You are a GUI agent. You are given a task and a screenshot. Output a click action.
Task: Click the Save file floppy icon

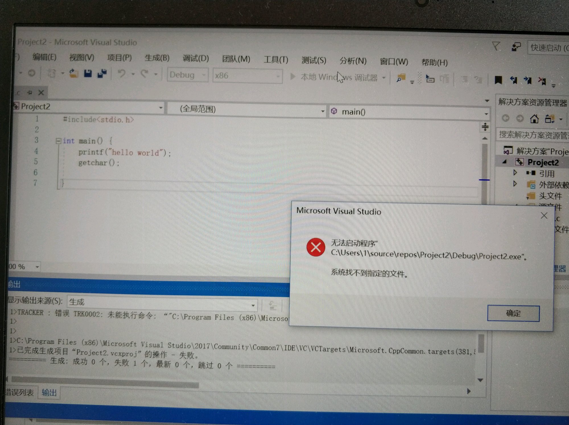coord(88,74)
